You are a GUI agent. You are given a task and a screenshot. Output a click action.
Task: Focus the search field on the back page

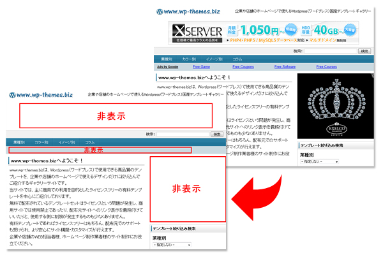(331, 51)
